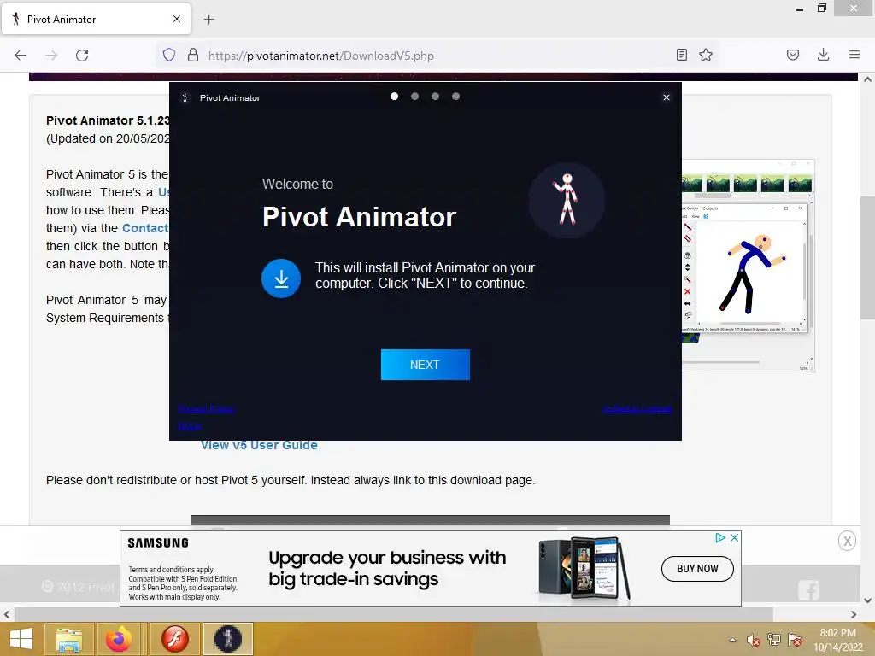The image size is (875, 656).
Task: Show hidden system tray icons
Action: click(732, 640)
